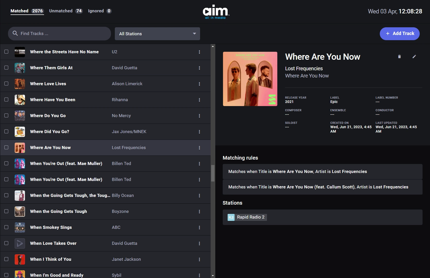Open options menu for Where Them Girls At
Viewport: 430px width, 278px height.
coord(199,68)
